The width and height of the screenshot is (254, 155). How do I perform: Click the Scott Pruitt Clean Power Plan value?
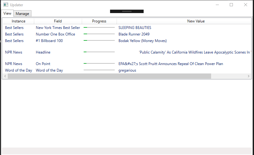171,64
